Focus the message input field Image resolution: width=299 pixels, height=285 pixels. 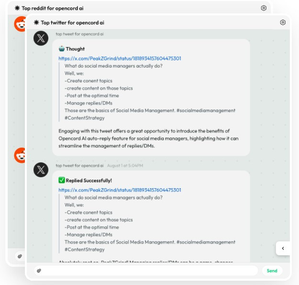[x=148, y=271]
